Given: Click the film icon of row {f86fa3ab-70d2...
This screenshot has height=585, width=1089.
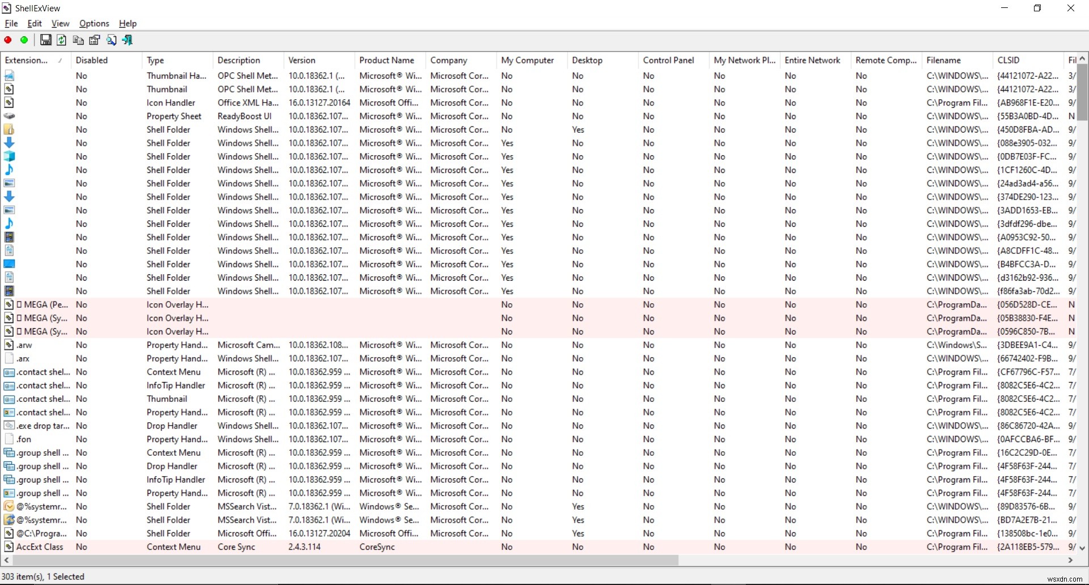Looking at the screenshot, I should [x=9, y=291].
